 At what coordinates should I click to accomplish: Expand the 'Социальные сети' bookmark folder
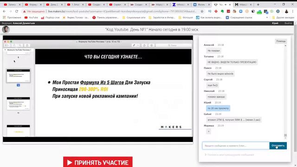tap(134, 18)
